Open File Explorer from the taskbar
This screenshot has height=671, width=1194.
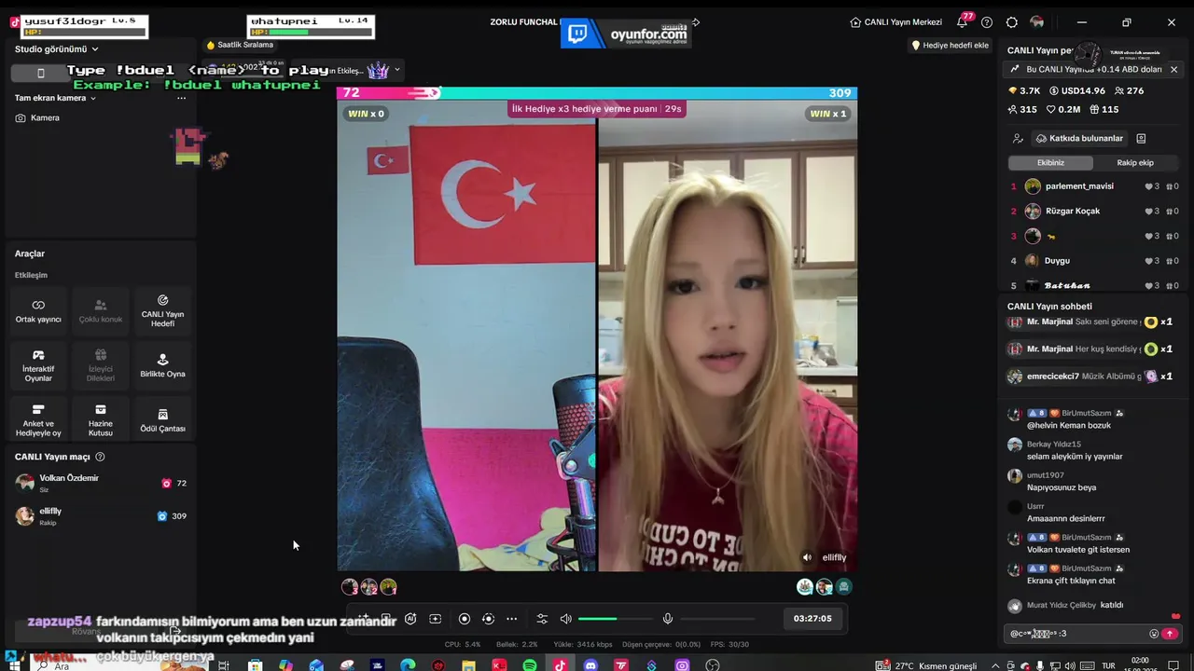(469, 665)
